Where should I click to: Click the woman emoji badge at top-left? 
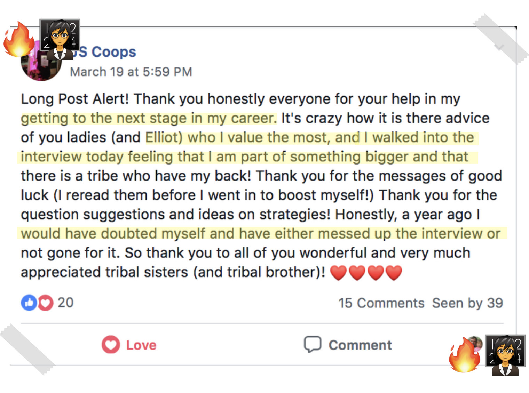[x=60, y=39]
